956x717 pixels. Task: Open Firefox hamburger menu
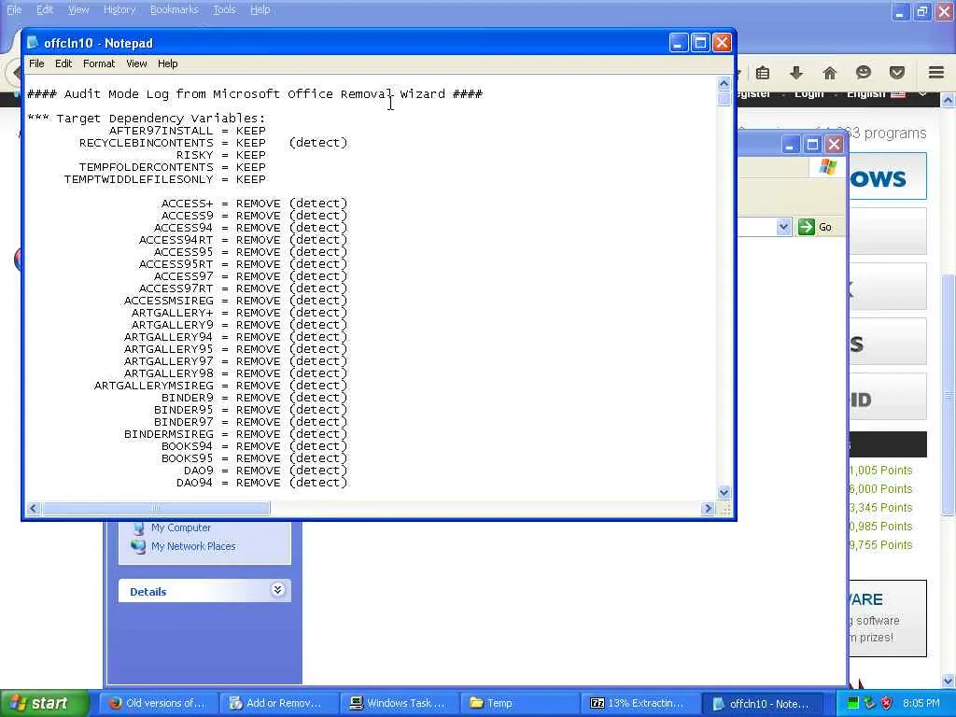[x=936, y=73]
